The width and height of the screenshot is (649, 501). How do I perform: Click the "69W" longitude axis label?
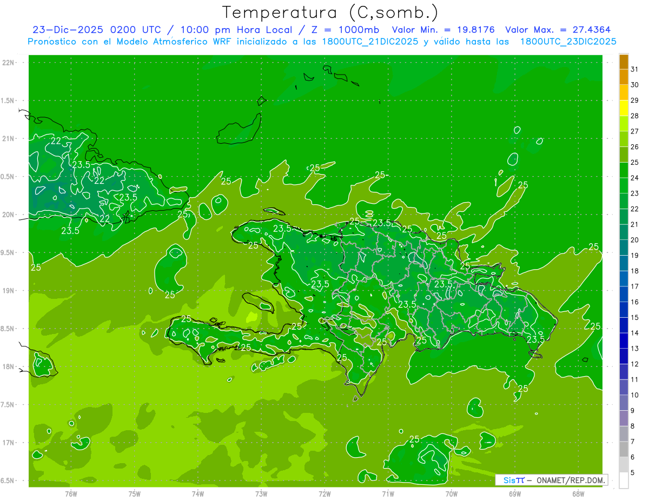[x=515, y=494]
